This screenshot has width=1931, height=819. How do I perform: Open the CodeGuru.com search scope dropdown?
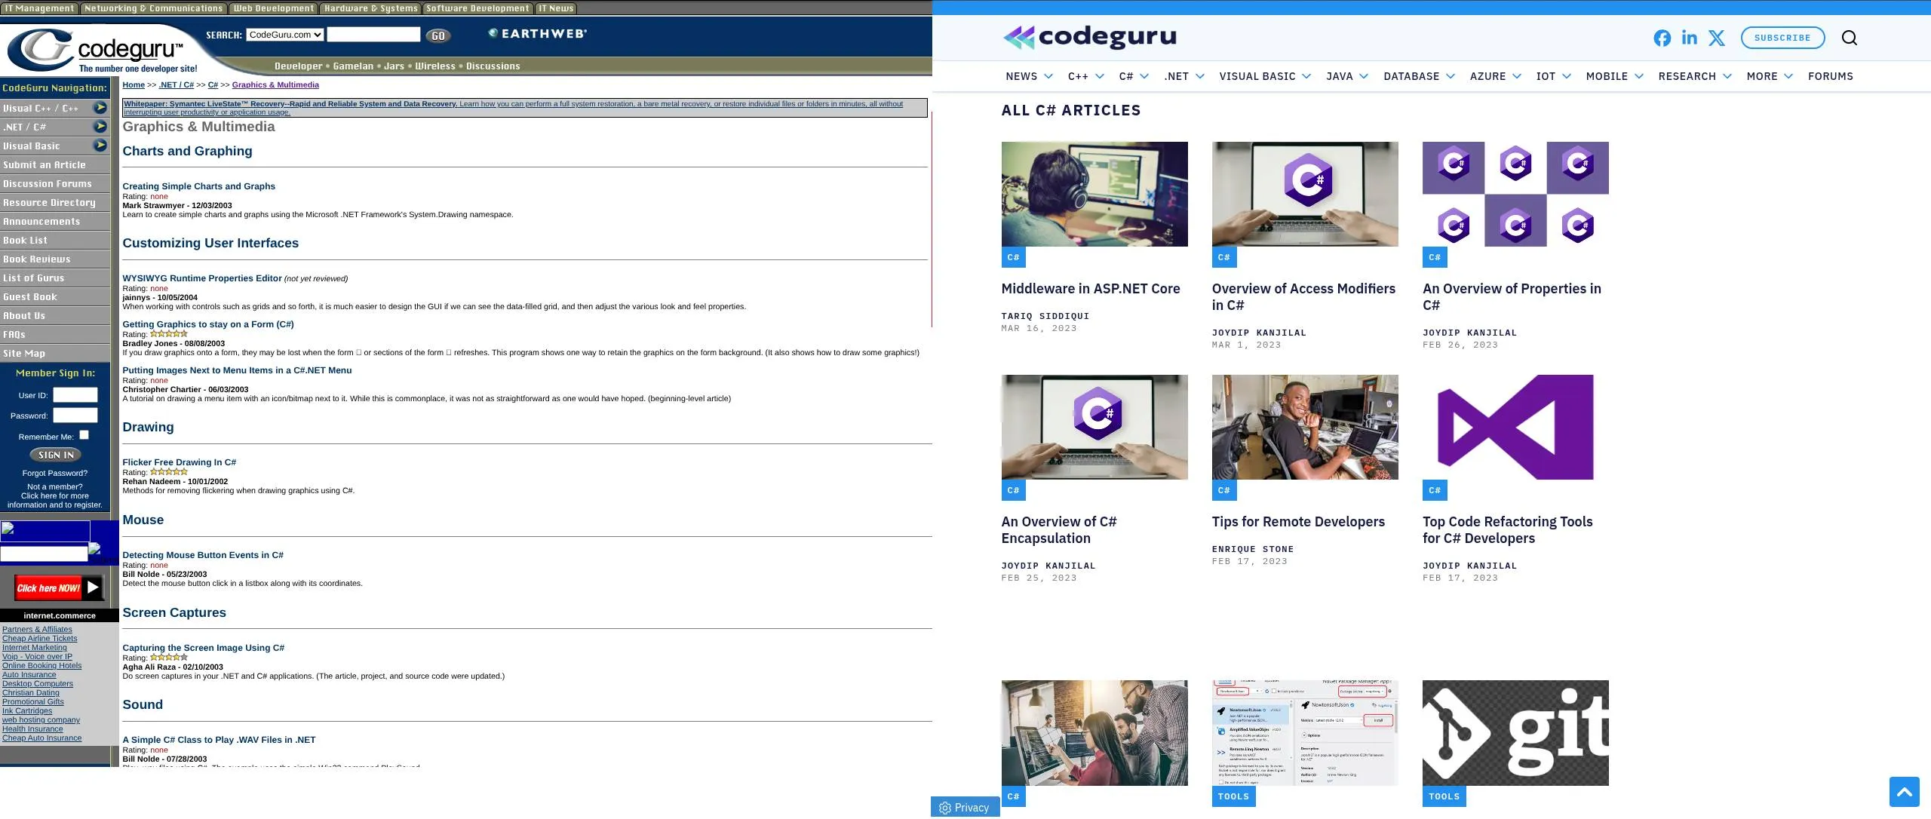284,34
